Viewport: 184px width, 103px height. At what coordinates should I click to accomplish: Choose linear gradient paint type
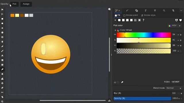123,20
